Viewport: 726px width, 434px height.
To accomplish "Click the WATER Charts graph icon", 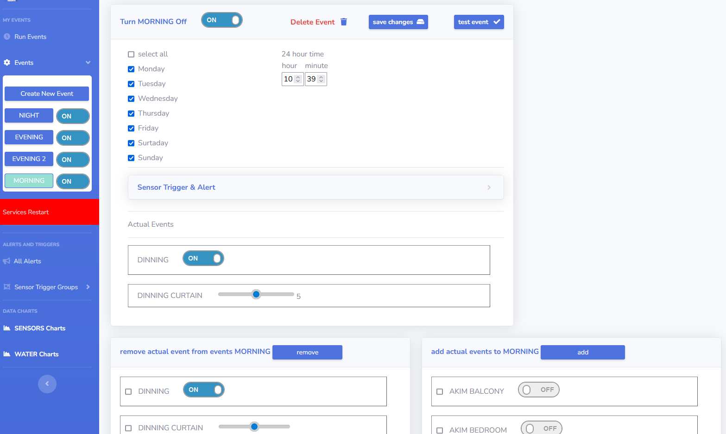I will click(7, 354).
